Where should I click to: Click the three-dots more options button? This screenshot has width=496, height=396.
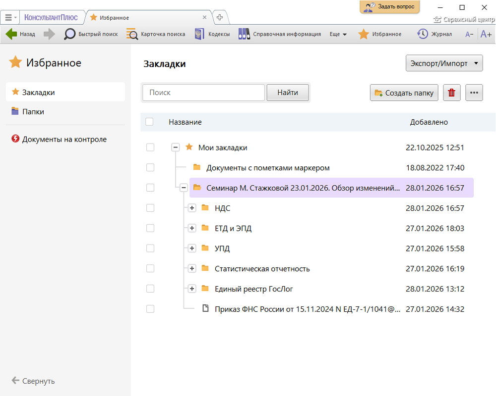tap(475, 93)
